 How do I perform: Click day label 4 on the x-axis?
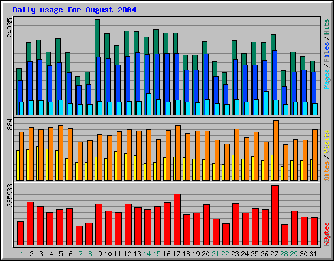pyautogui.click(x=51, y=254)
